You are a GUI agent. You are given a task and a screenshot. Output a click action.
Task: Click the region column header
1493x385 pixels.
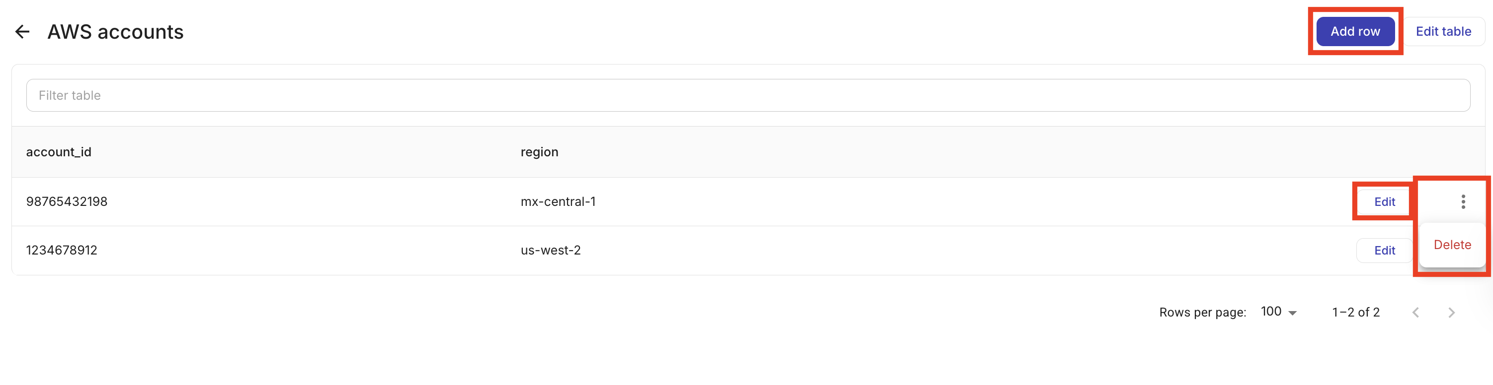coord(539,152)
